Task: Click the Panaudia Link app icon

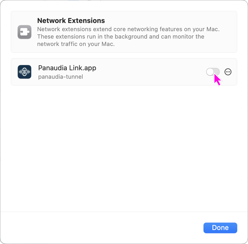Action: click(x=24, y=72)
